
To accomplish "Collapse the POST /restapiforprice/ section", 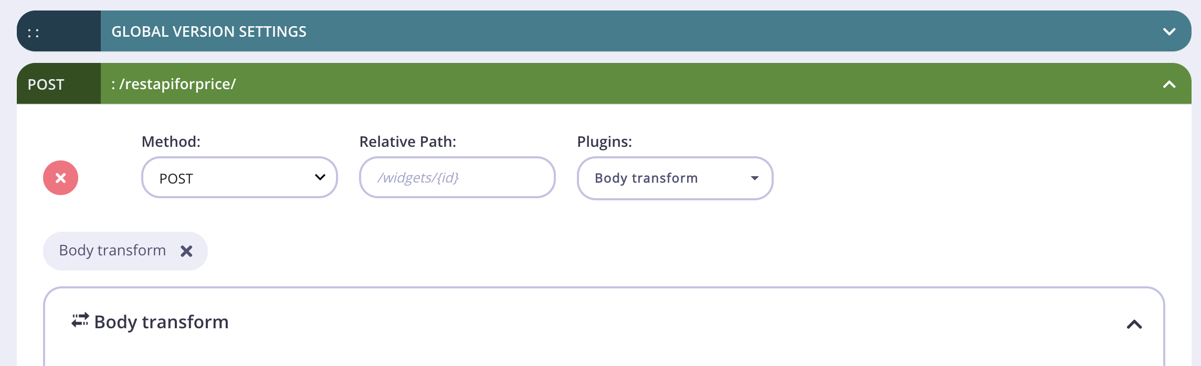I will click(1170, 84).
